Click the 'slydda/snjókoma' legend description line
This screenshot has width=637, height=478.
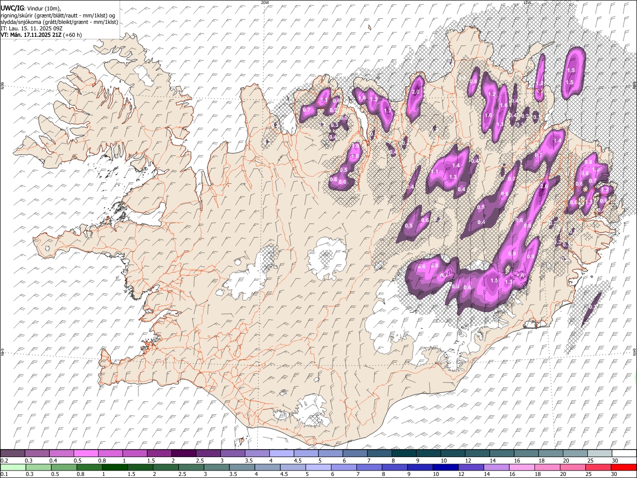(59, 22)
